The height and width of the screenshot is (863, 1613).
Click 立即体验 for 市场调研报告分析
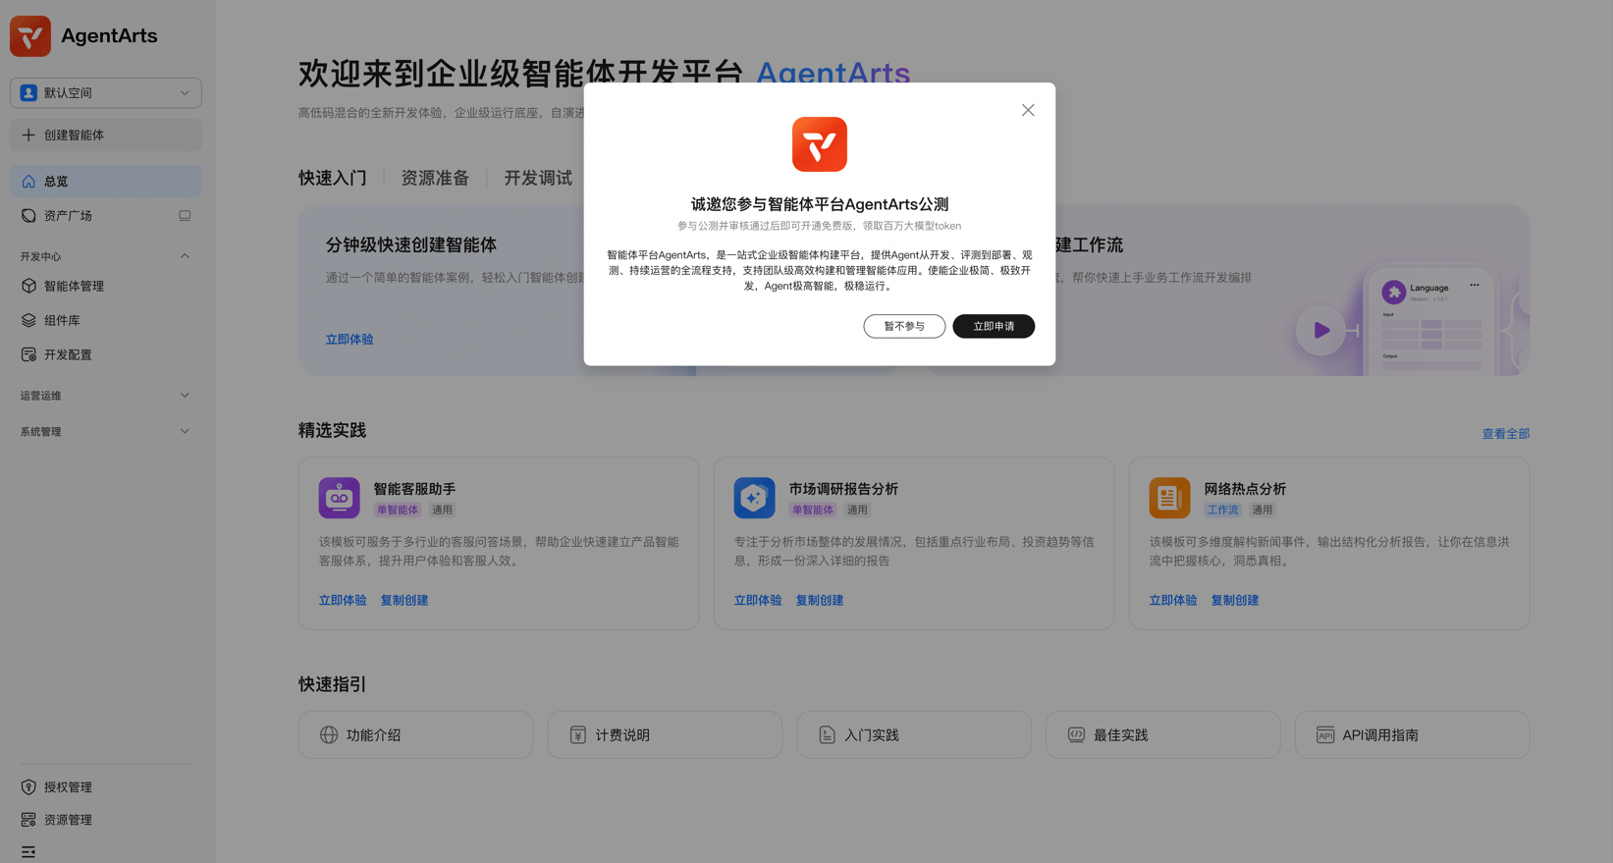[758, 601]
